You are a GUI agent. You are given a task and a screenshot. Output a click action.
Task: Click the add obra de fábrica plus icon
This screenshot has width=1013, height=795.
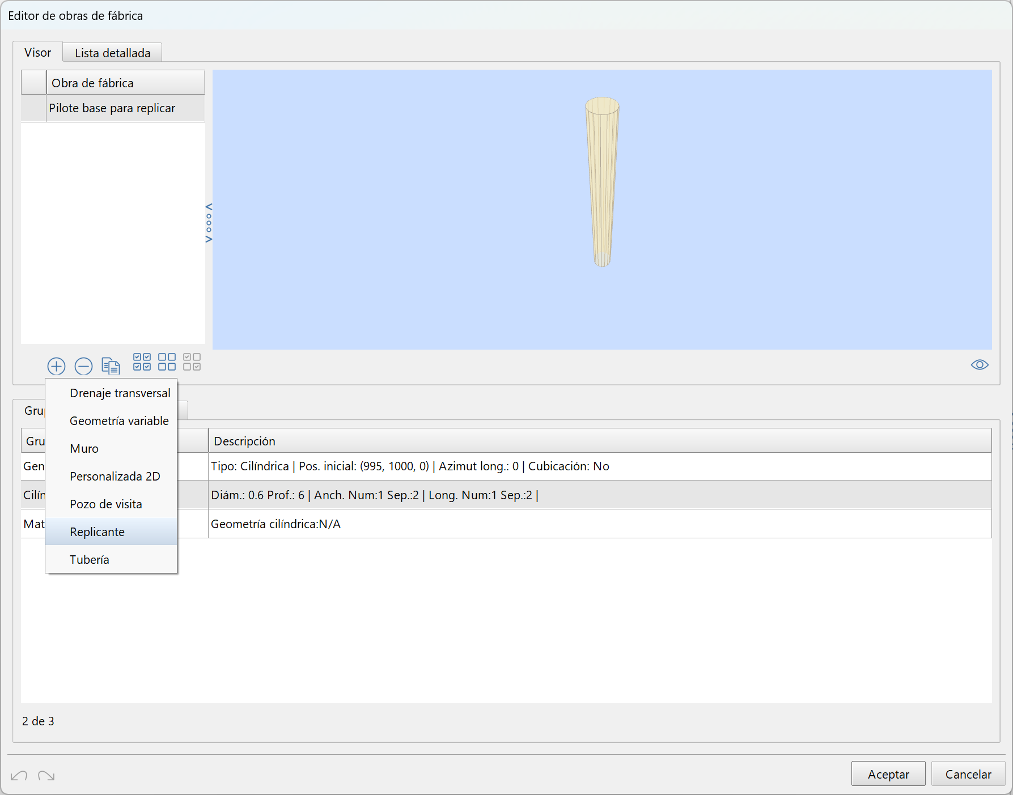pos(56,366)
